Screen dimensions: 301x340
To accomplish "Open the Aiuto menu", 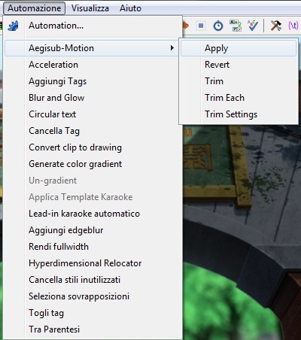I will [130, 8].
